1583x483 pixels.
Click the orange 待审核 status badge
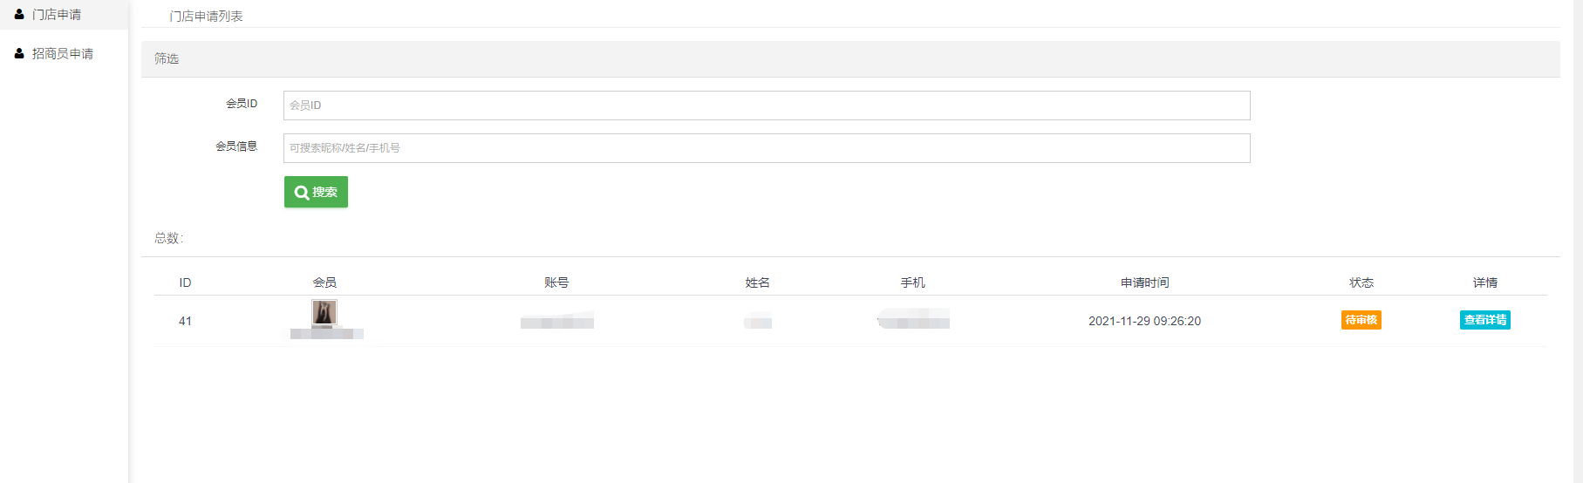point(1361,320)
